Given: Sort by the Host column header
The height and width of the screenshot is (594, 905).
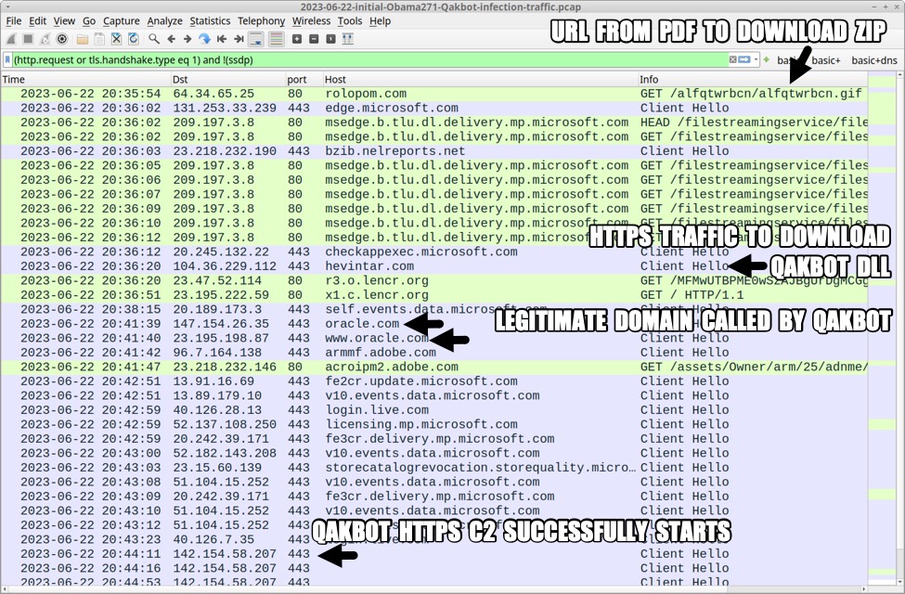Looking at the screenshot, I should (x=480, y=79).
